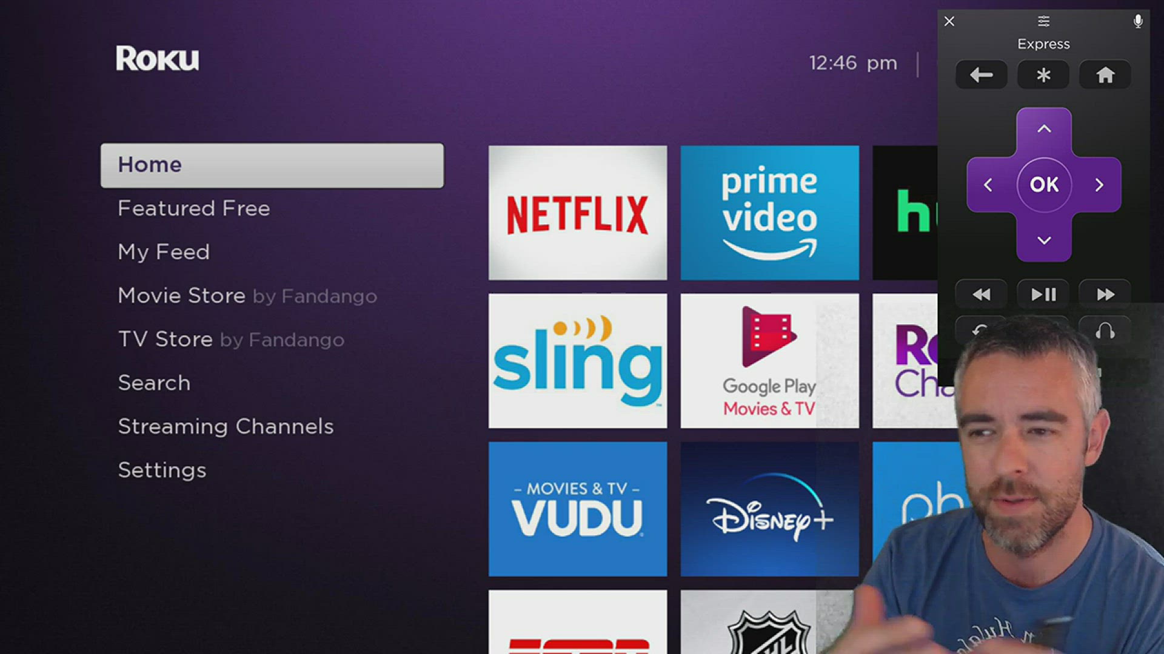Click the Roku home button

[x=1105, y=74]
